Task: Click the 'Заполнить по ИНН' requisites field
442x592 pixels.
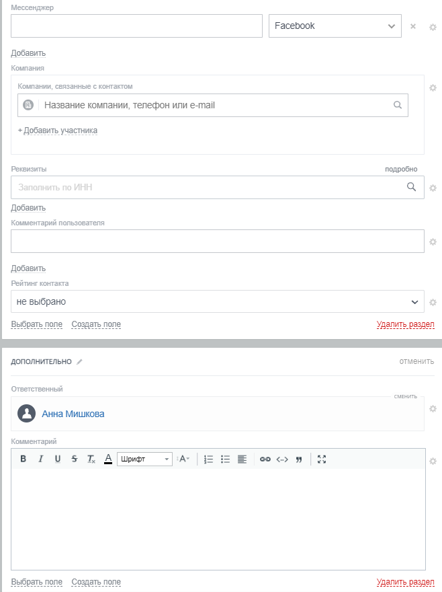Action: [208, 188]
